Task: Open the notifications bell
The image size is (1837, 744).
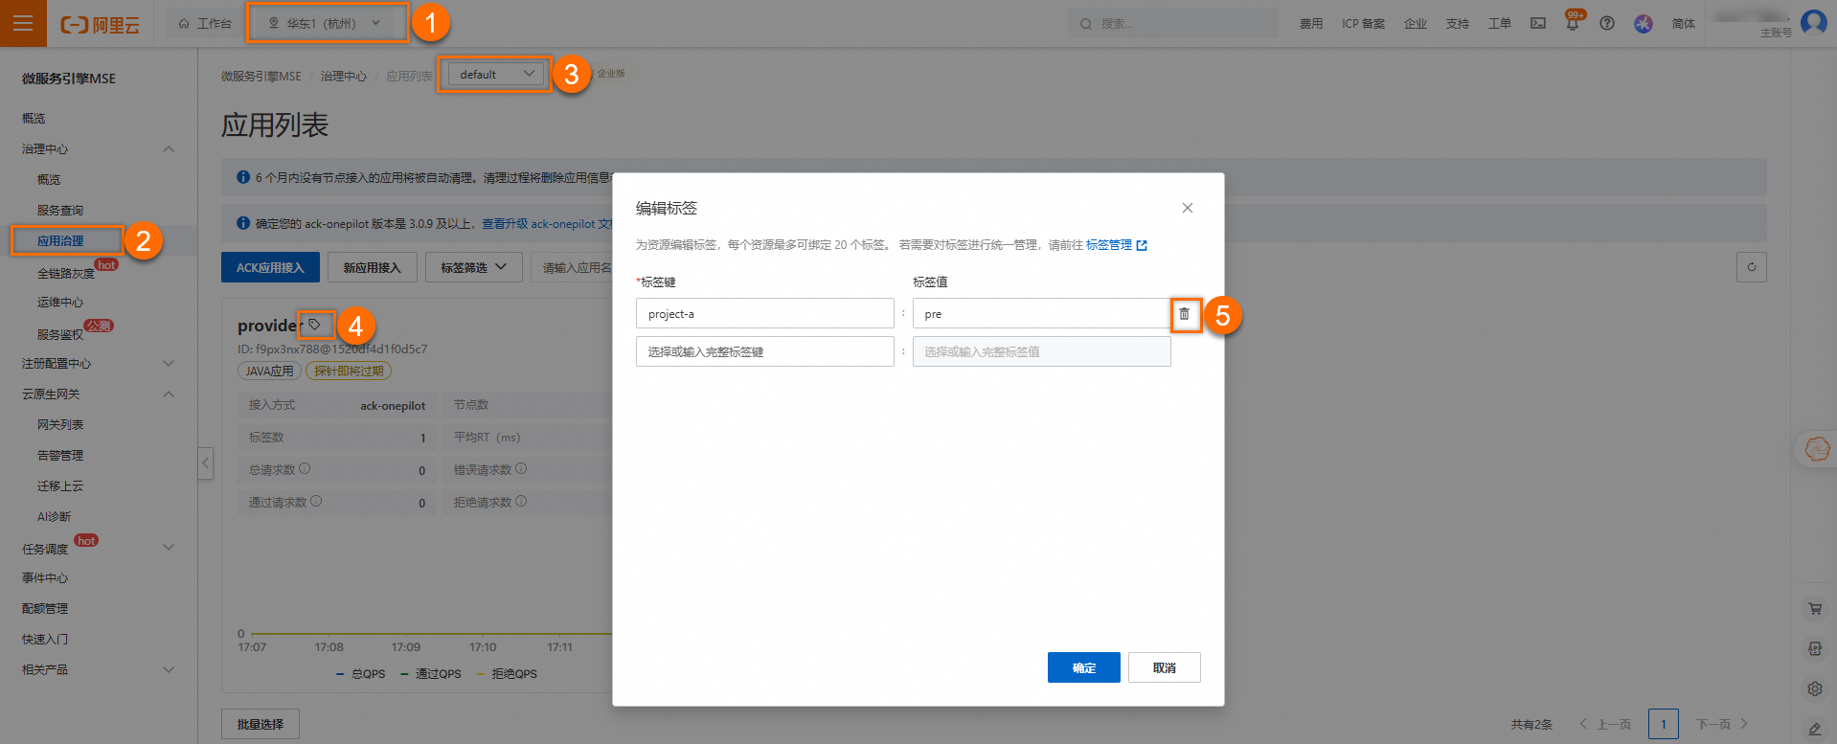Action: pos(1572,23)
